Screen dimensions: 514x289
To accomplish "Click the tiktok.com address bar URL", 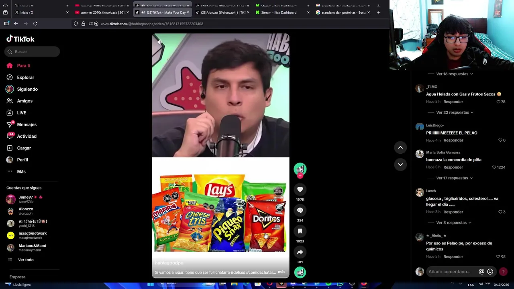I will 152,24.
